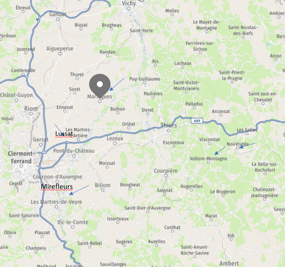This screenshot has width=285, height=267.
Task: Select the Lussat annotation label
Action: (64, 134)
